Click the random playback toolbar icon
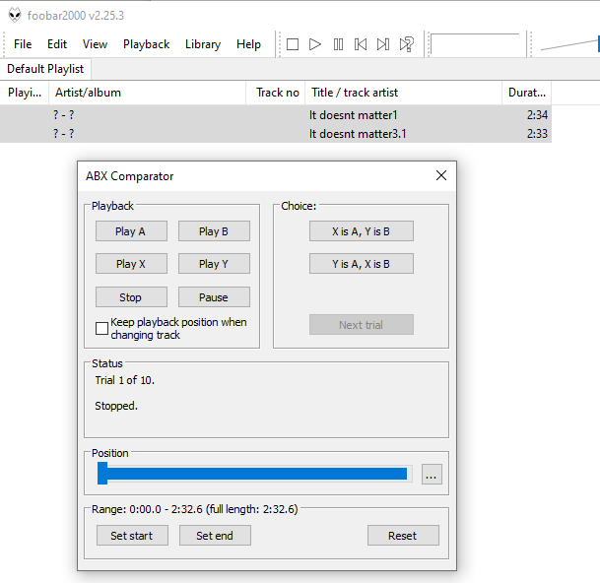600x583 pixels. (407, 44)
